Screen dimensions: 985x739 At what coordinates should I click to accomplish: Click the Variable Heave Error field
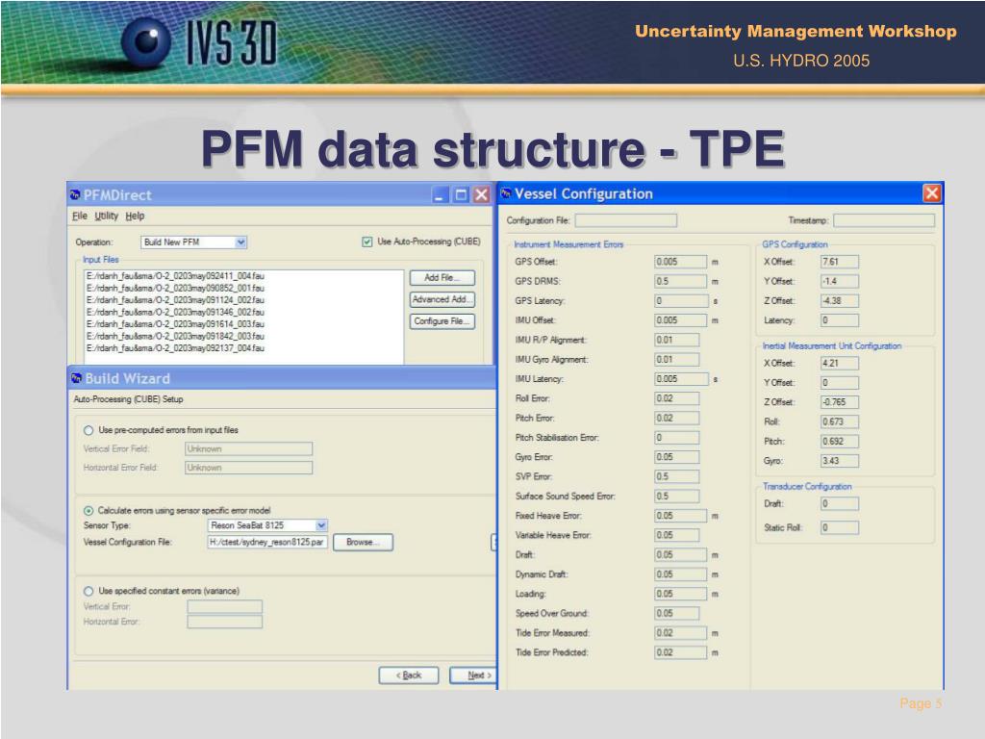(676, 535)
